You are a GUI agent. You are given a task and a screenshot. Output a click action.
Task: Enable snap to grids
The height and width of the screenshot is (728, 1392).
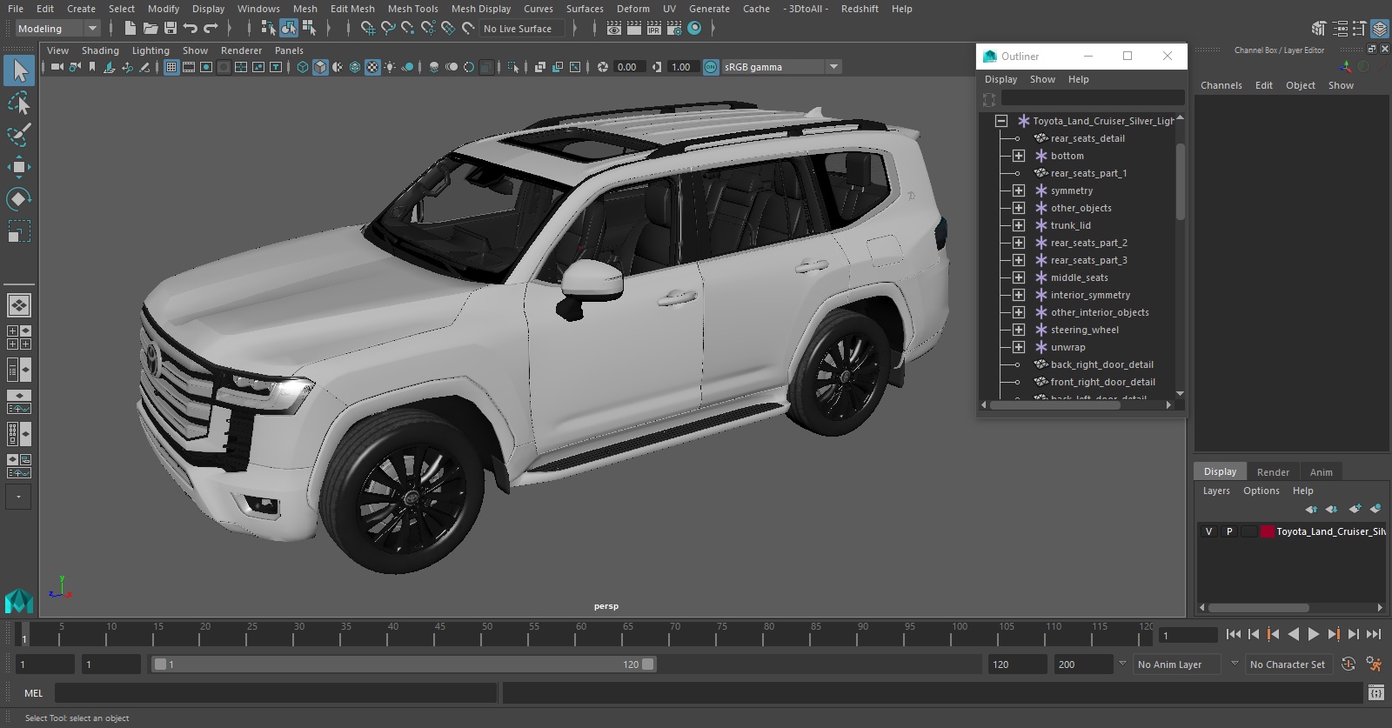click(x=367, y=29)
